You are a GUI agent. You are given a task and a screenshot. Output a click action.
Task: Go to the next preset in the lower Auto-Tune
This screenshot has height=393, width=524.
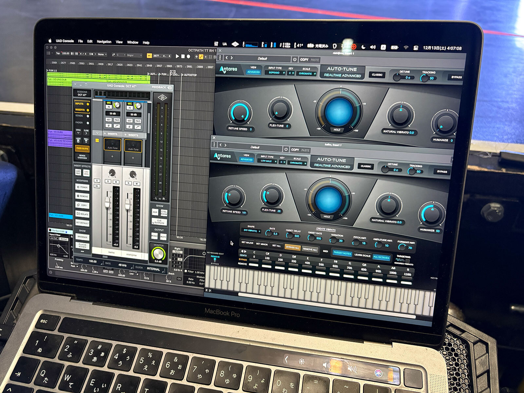(226, 145)
